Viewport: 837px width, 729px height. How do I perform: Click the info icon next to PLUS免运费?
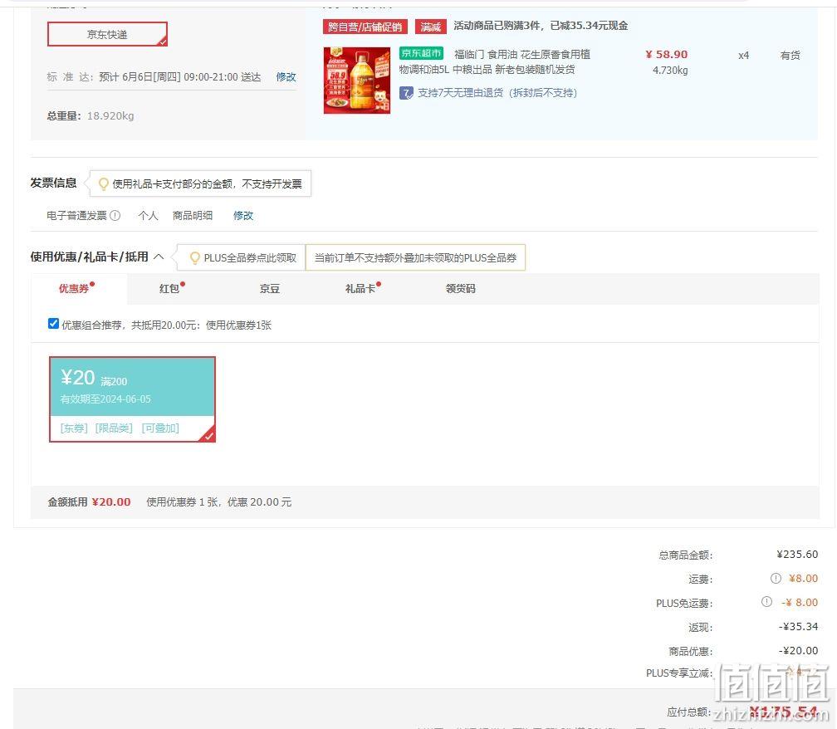[766, 601]
